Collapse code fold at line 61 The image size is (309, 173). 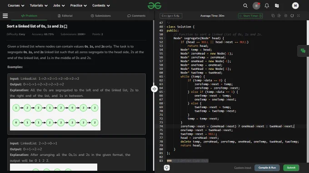(165, 77)
